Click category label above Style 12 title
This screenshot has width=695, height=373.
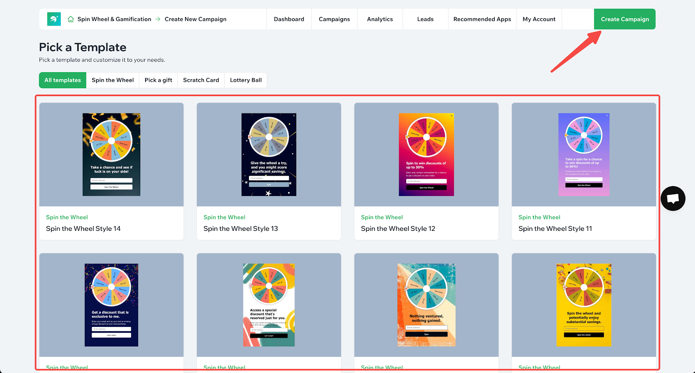(382, 217)
